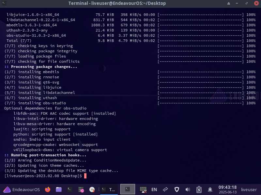Click the 'installing mbedtls' line
261x195 pixels.
click(x=130, y=72)
